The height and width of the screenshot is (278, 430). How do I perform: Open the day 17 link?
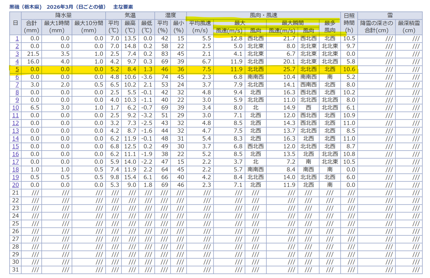coord(16,162)
